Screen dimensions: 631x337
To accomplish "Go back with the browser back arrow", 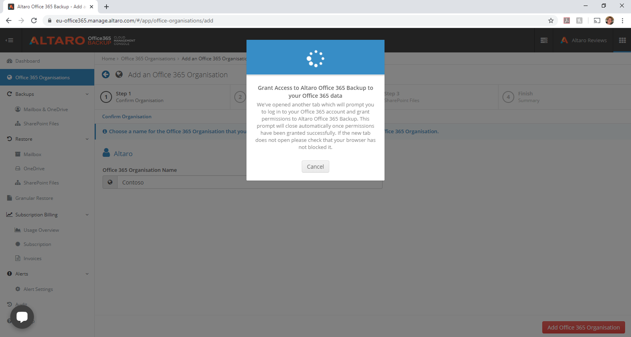I will tap(9, 20).
